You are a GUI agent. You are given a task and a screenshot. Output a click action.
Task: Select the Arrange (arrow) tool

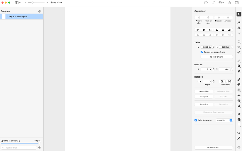coord(239,14)
